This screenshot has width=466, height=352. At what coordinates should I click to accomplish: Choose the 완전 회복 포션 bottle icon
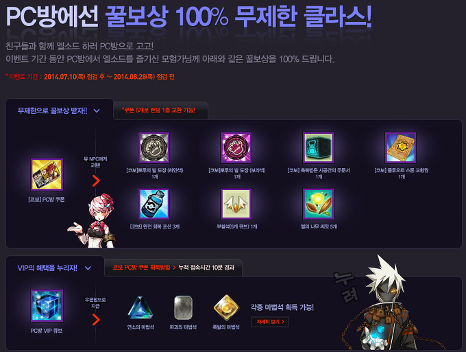click(154, 204)
